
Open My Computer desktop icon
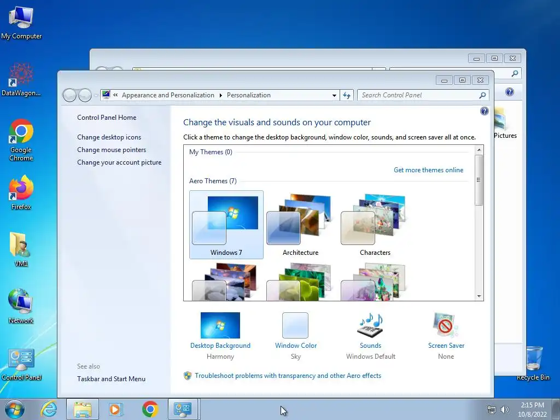click(21, 22)
